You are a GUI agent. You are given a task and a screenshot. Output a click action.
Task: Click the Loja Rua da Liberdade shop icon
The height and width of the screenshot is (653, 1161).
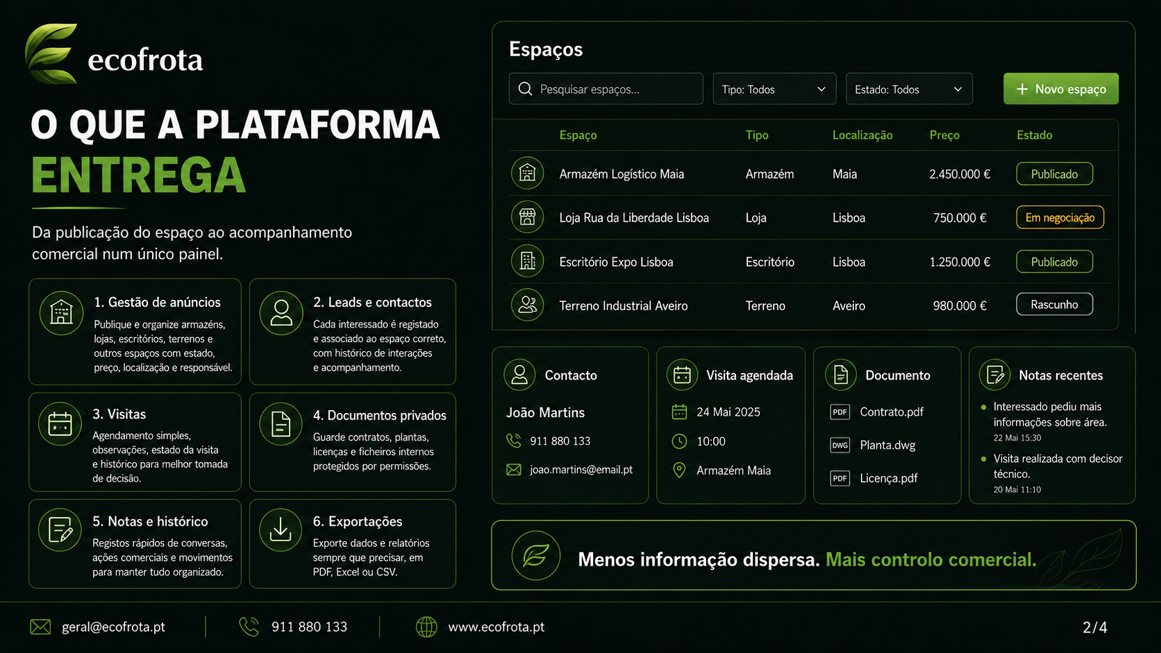pyautogui.click(x=528, y=217)
